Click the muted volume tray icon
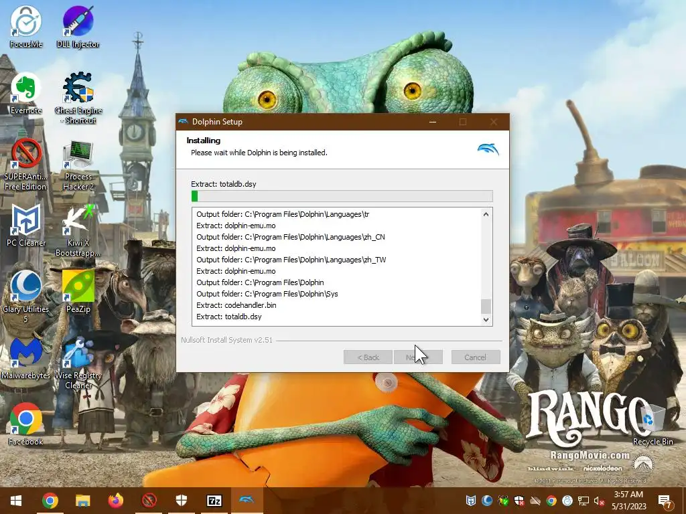 (600, 501)
